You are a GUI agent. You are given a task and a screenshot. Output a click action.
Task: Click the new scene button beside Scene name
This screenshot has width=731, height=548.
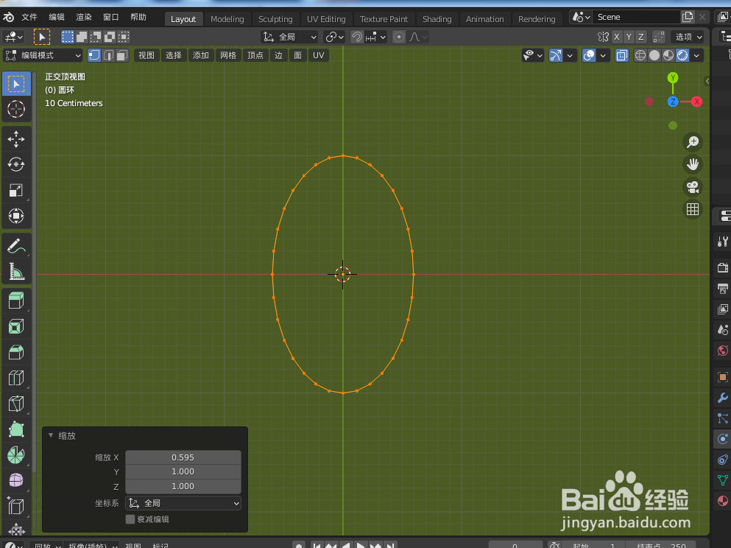coord(688,15)
